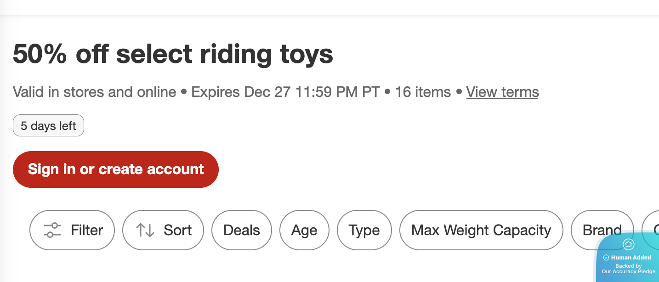Click the house icon on Human Added badge

[x=628, y=244]
